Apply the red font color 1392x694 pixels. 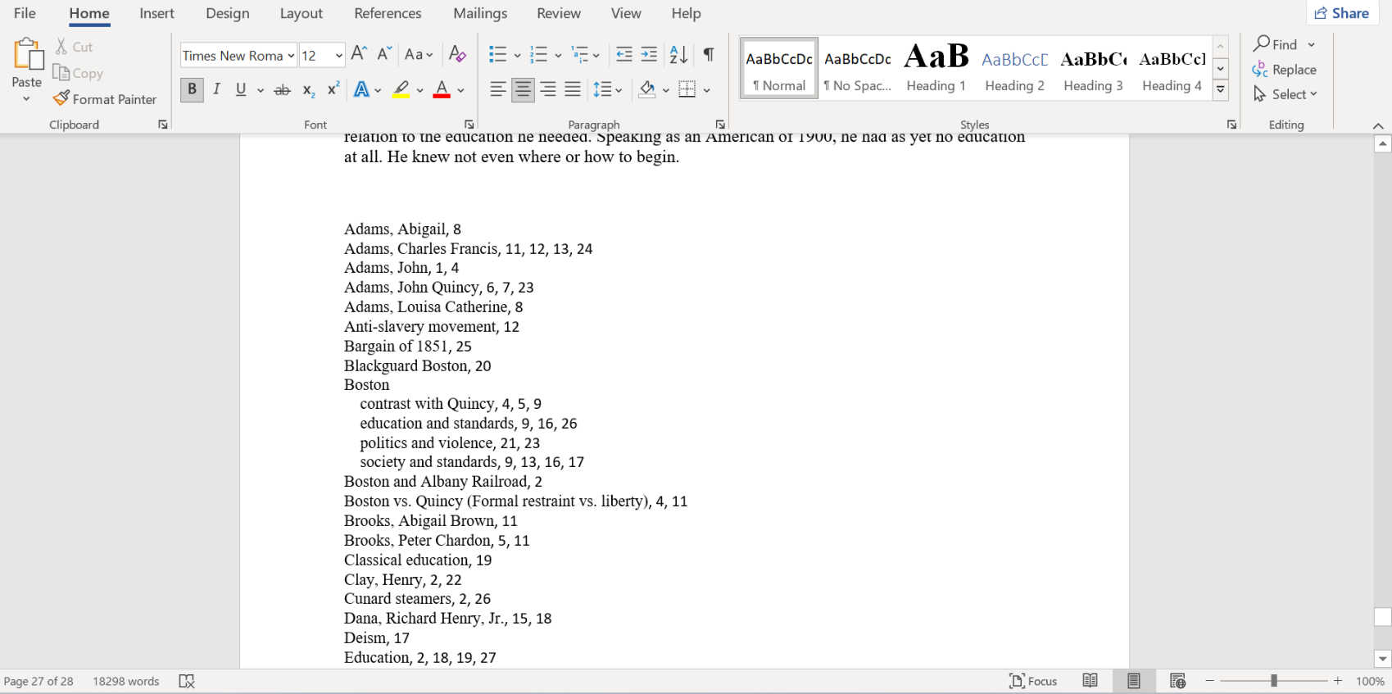[442, 89]
